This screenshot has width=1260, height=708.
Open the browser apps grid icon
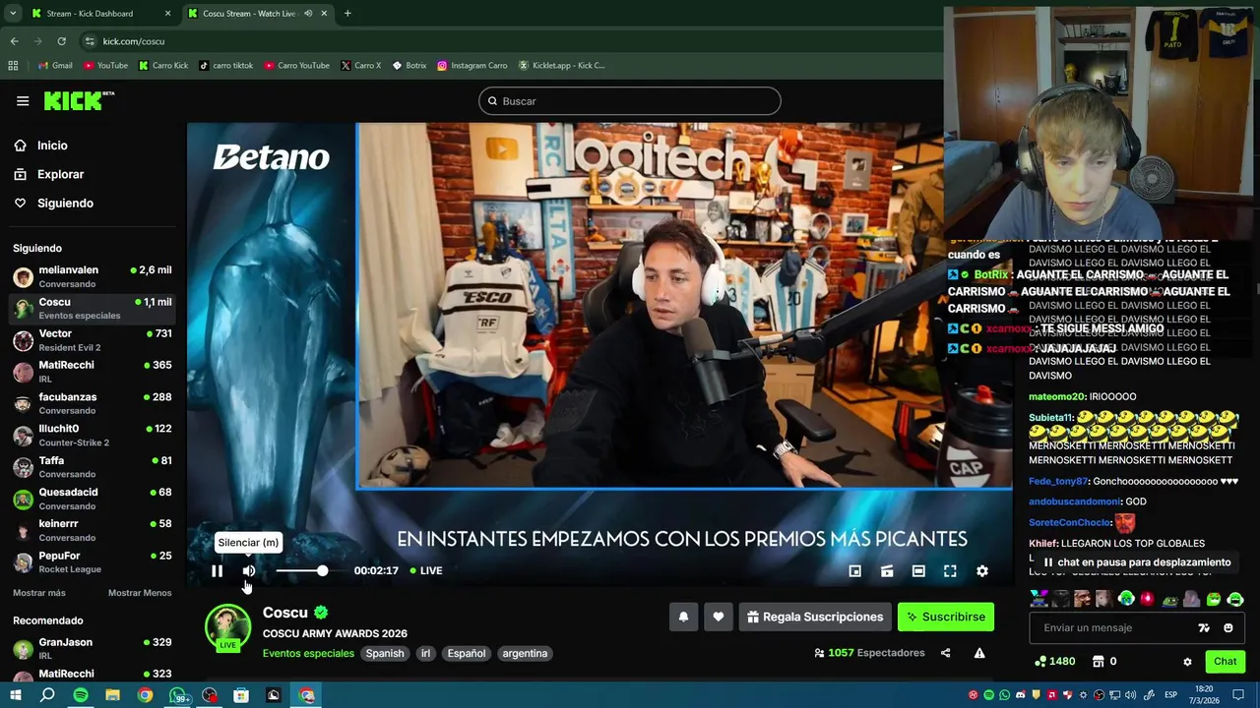[13, 66]
